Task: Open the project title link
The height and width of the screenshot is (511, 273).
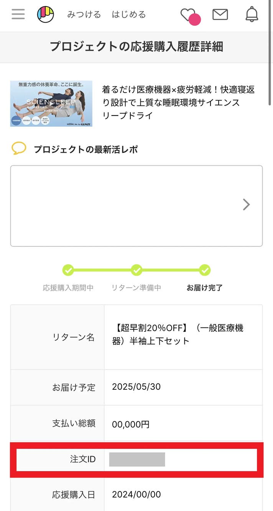Action: (x=178, y=103)
